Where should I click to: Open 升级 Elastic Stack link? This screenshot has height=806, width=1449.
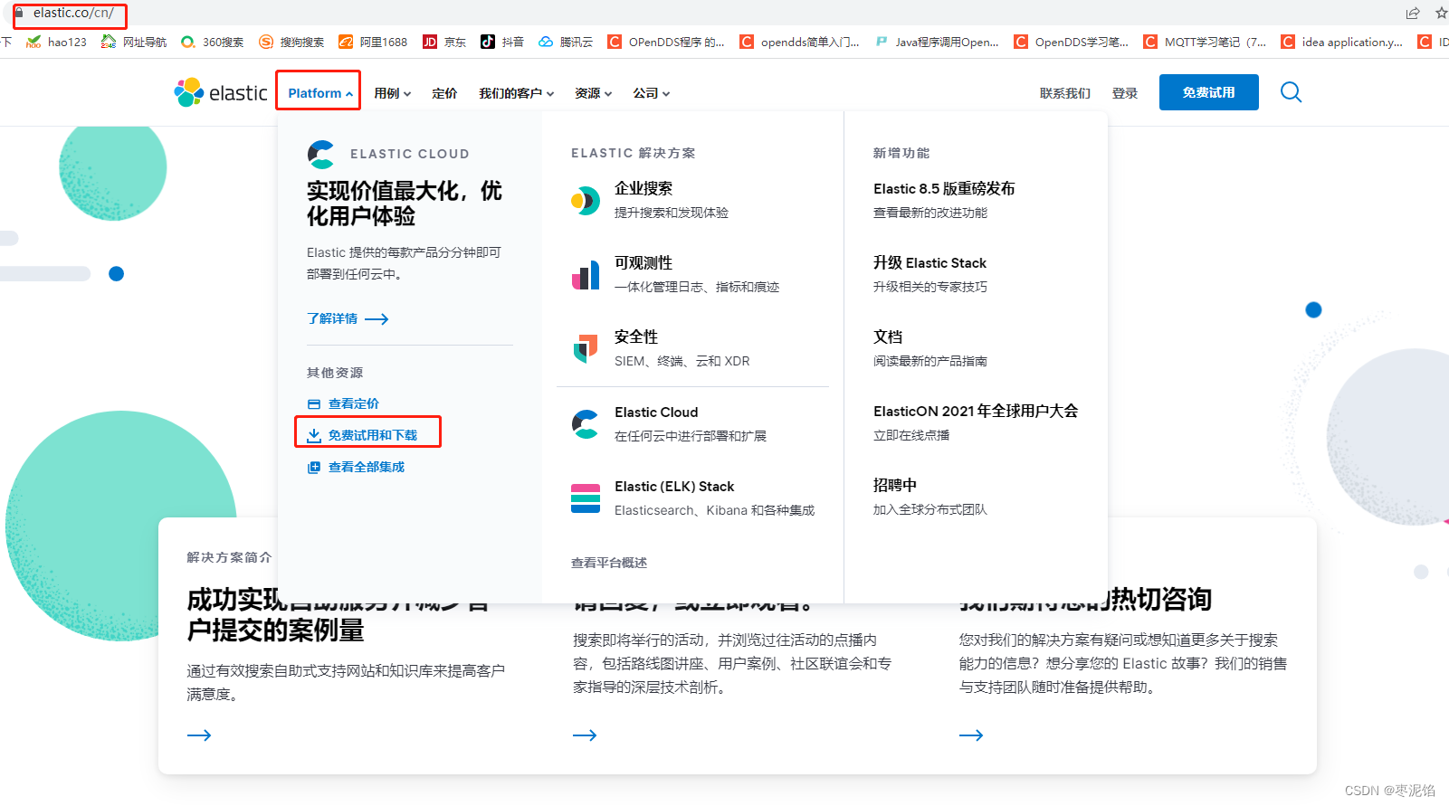(x=929, y=262)
